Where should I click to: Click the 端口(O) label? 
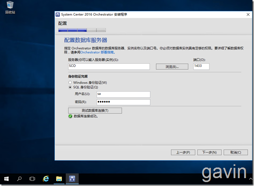click(199, 60)
